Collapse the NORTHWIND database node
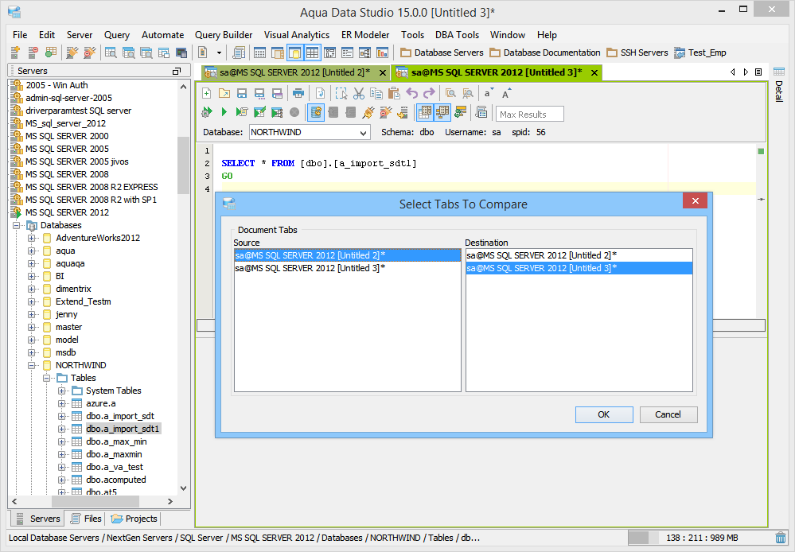 pyautogui.click(x=32, y=365)
